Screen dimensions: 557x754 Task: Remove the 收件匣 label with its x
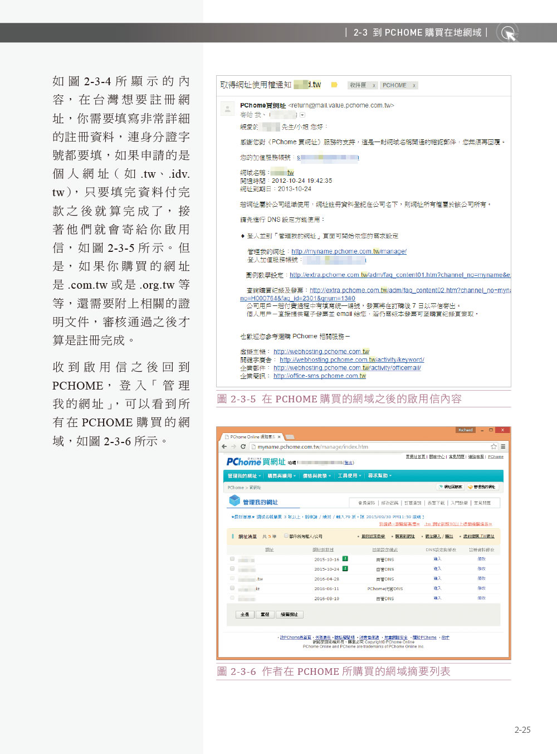pos(374,85)
